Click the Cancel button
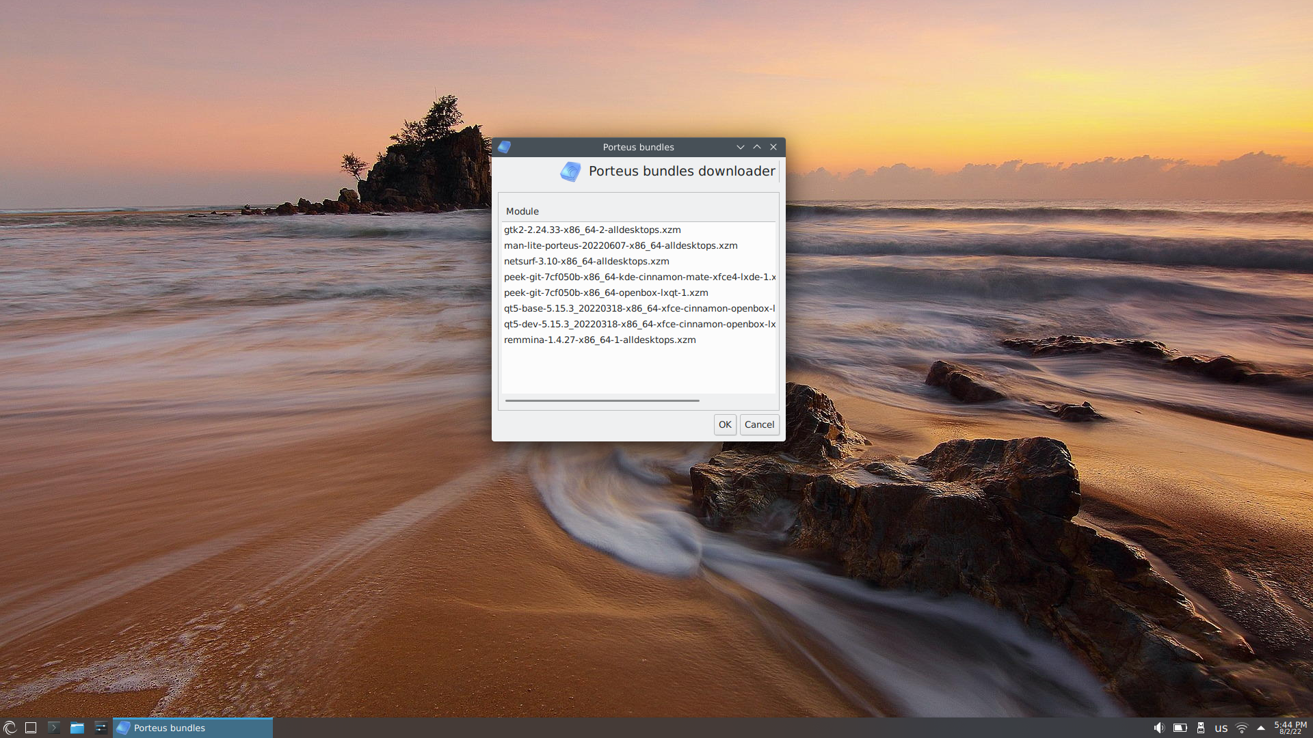Viewport: 1313px width, 738px height. tap(759, 424)
